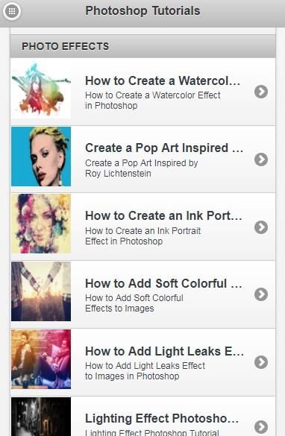The width and height of the screenshot is (285, 436).
Task: Open the dark alley lighting thumbnail
Action: coord(41,417)
